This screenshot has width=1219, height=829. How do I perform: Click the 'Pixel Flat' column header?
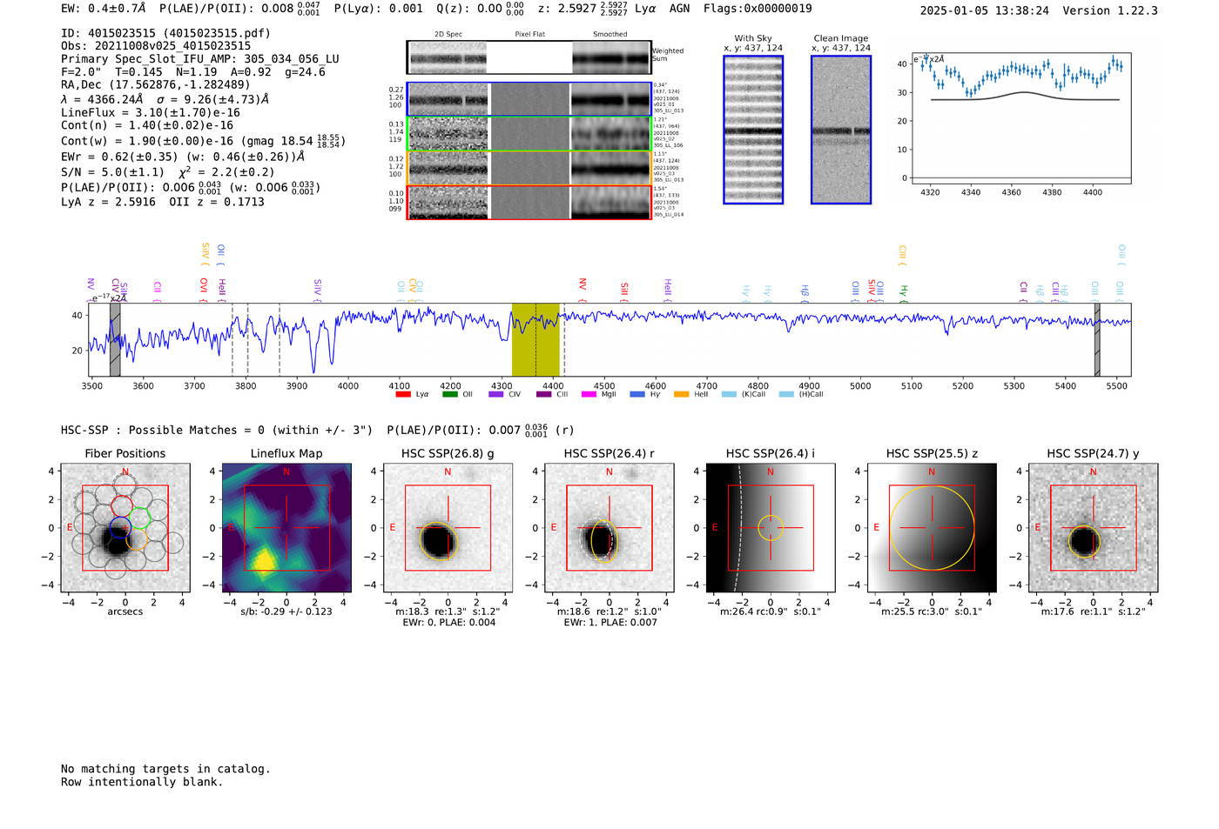pos(529,34)
